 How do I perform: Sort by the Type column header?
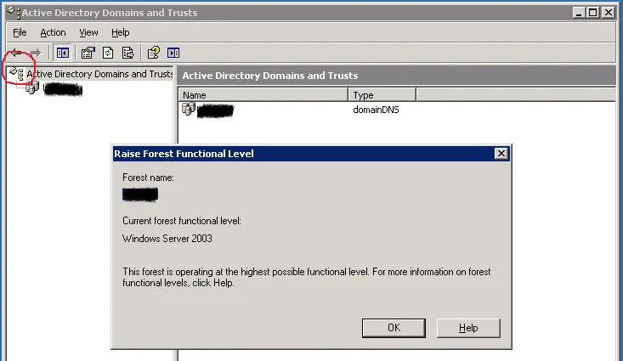pos(382,95)
